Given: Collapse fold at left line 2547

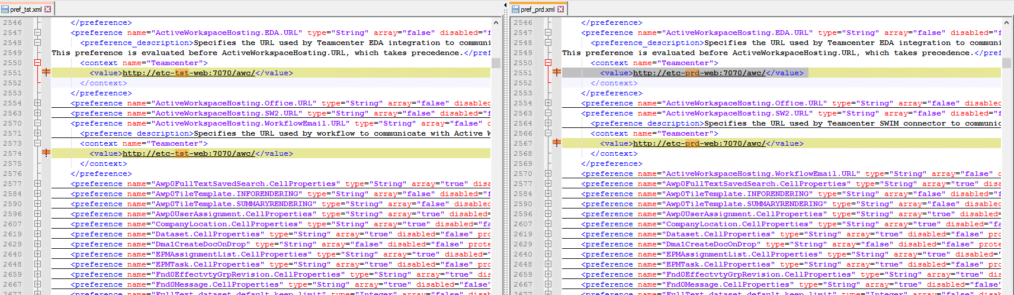Looking at the screenshot, I should click(37, 33).
